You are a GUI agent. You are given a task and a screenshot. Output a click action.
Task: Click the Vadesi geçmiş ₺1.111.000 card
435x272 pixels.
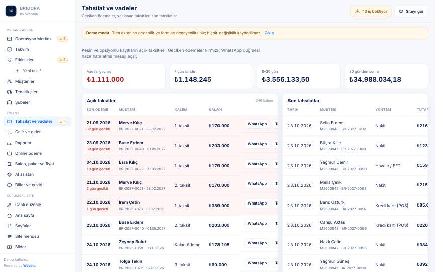[x=123, y=77]
